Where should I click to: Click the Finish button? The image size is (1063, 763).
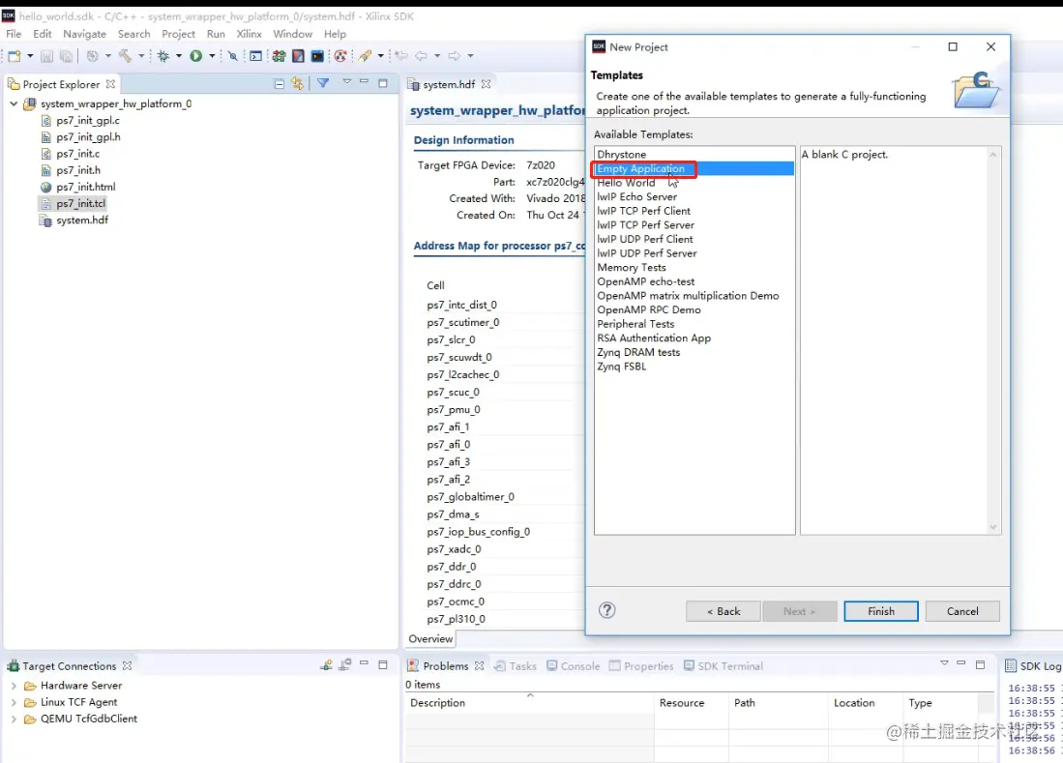coord(880,611)
